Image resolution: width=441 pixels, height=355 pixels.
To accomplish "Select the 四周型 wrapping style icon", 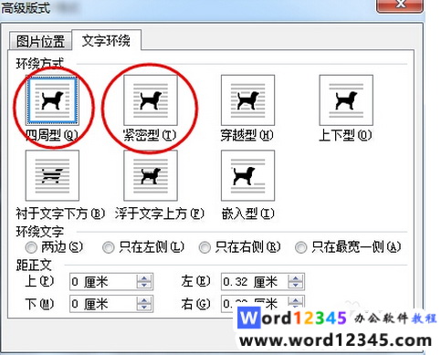I will [52, 100].
